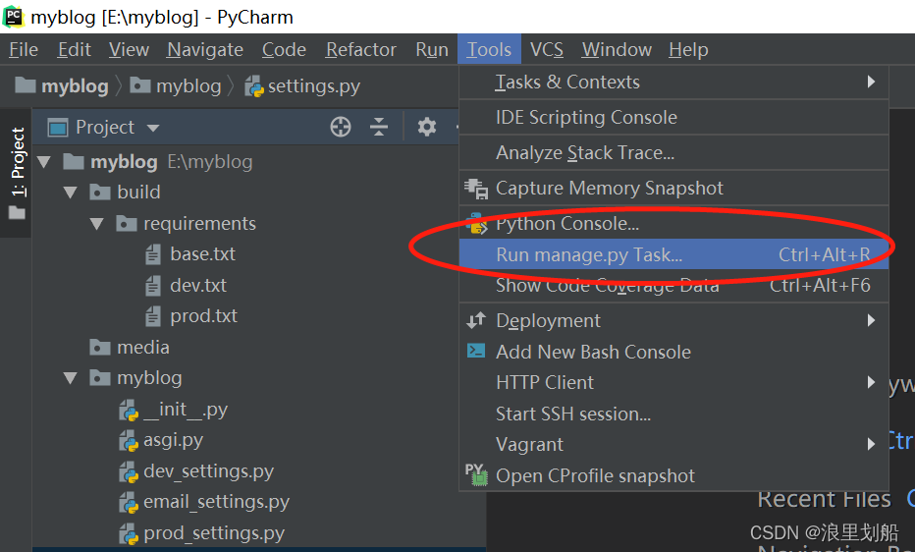Click the Project view window icon
The width and height of the screenshot is (915, 552).
tap(58, 128)
